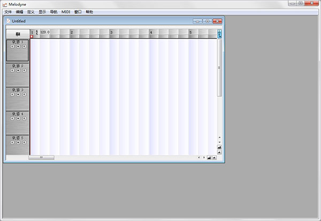
Task: Open the 文件 menu
Action: (8, 12)
